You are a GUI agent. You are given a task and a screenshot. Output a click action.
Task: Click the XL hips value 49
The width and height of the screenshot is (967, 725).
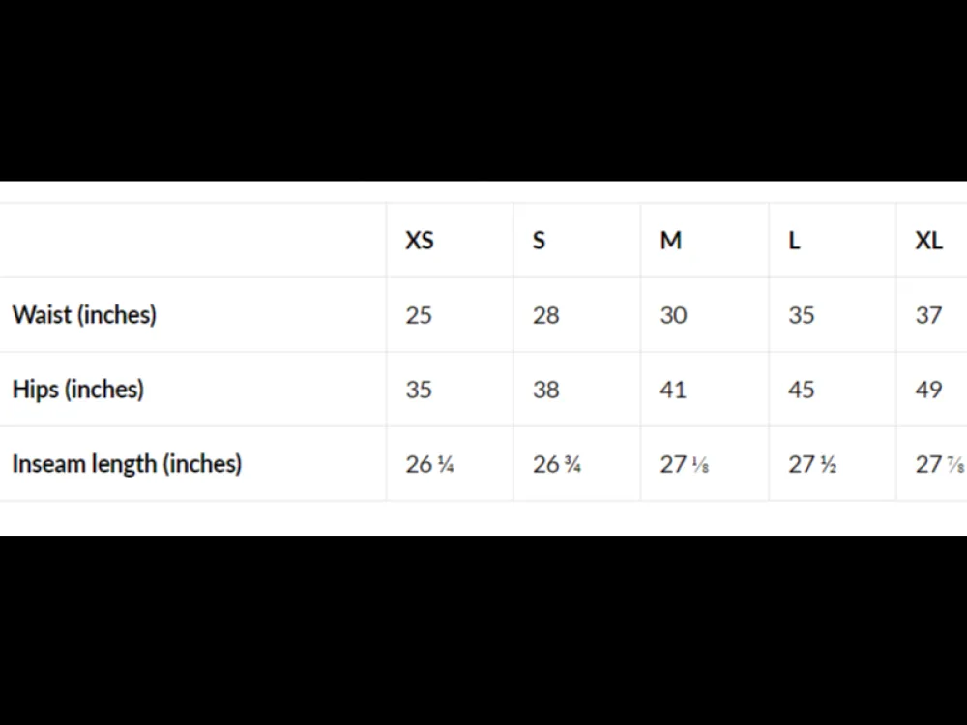(x=928, y=391)
